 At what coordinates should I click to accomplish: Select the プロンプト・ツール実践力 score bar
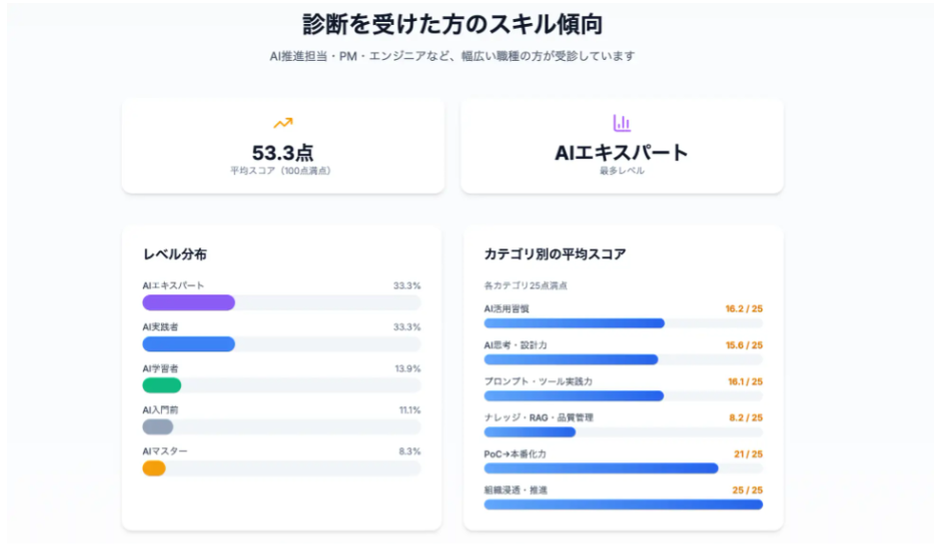574,396
